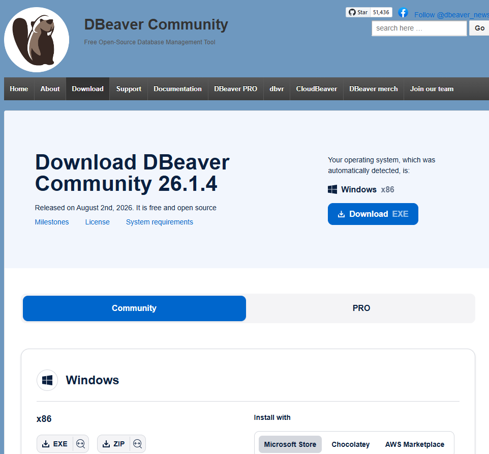Click the 'Free Open-Source Database Management Tool' tagline
The height and width of the screenshot is (454, 489).
[149, 42]
